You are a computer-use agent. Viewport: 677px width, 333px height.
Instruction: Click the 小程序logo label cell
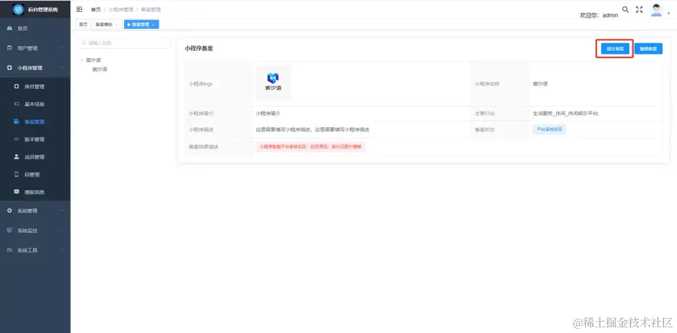219,84
